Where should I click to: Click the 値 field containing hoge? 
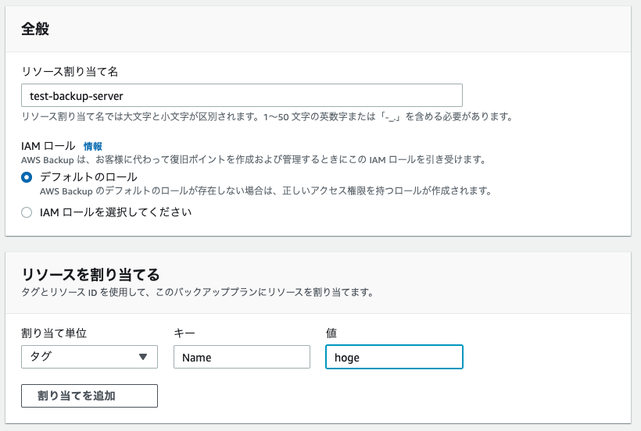tap(394, 357)
